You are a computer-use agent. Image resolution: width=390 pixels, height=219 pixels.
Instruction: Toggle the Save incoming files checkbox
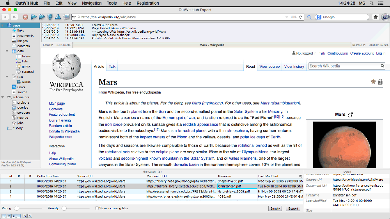click(x=97, y=208)
